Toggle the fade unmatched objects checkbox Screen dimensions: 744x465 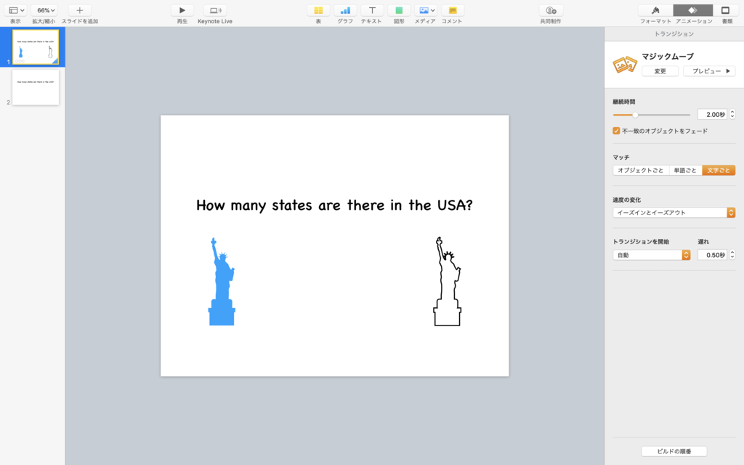[x=616, y=131]
